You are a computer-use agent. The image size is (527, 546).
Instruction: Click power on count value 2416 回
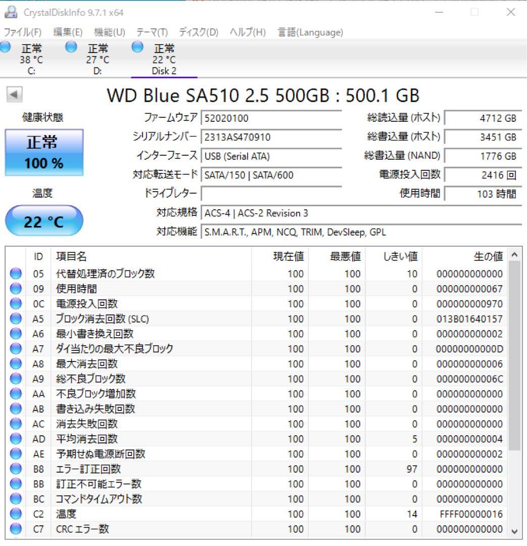(x=483, y=175)
